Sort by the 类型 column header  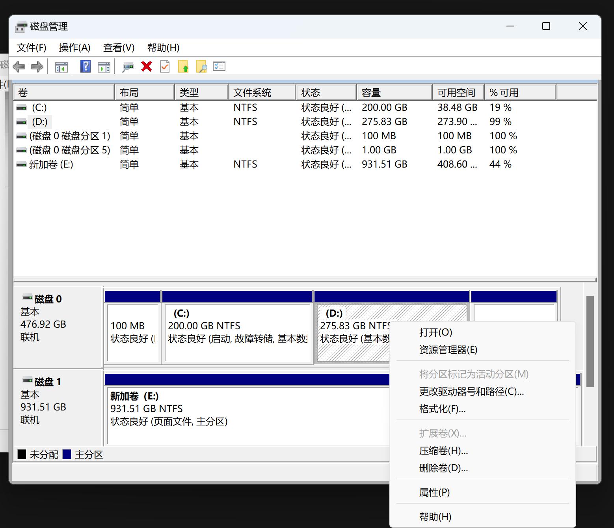tap(201, 93)
